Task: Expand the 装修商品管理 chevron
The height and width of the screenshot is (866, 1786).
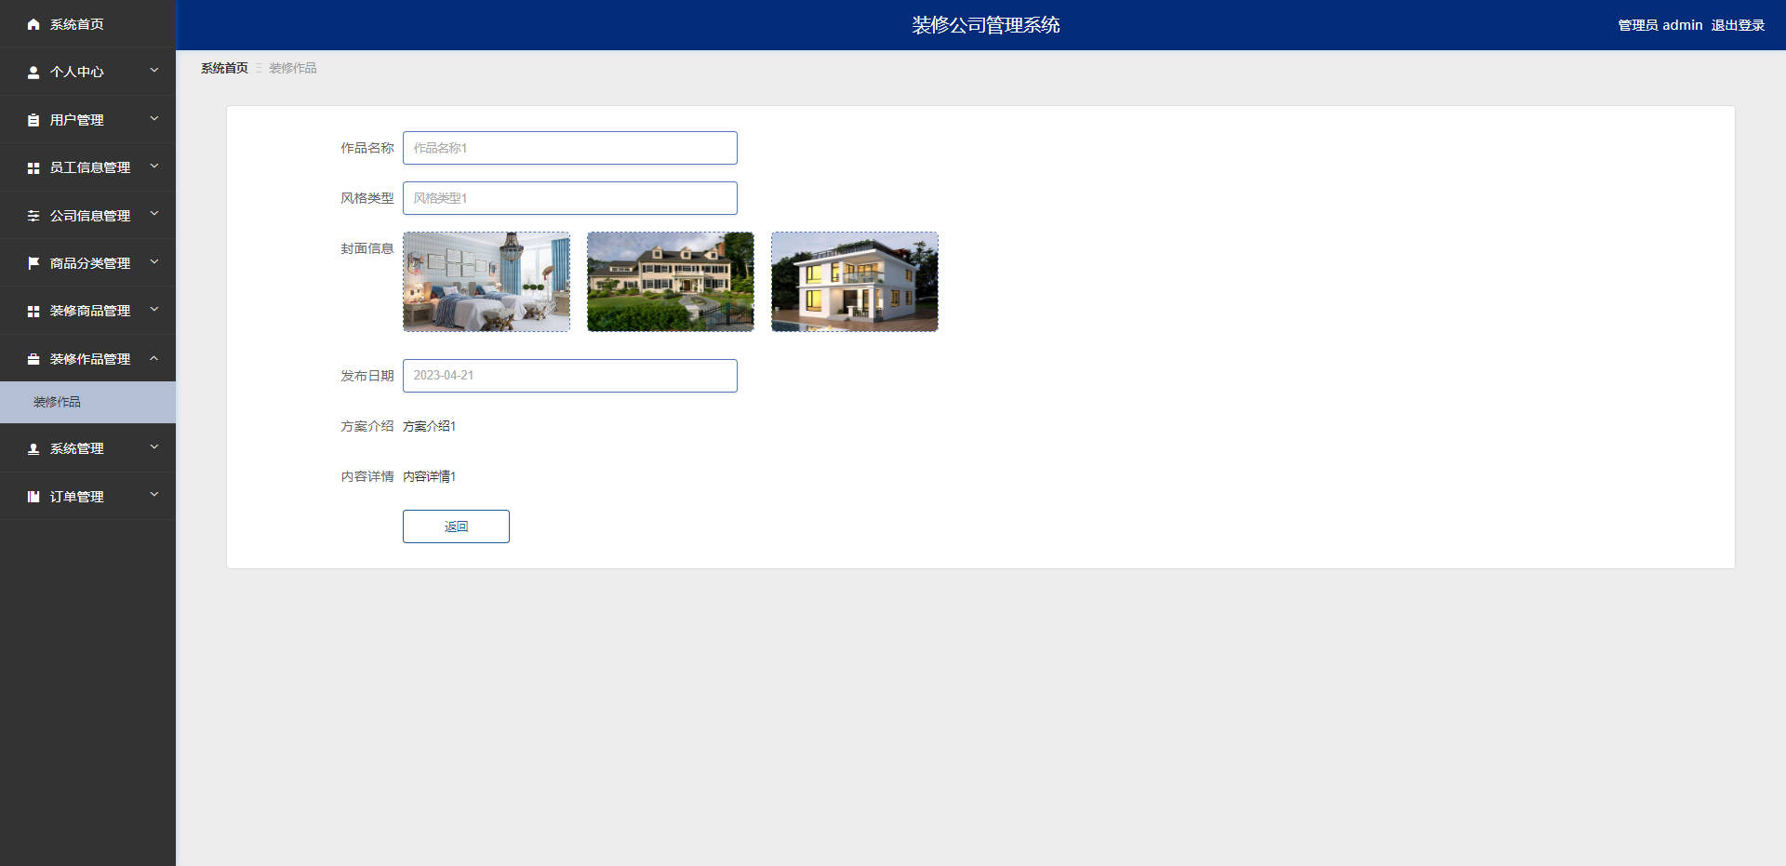Action: click(154, 310)
